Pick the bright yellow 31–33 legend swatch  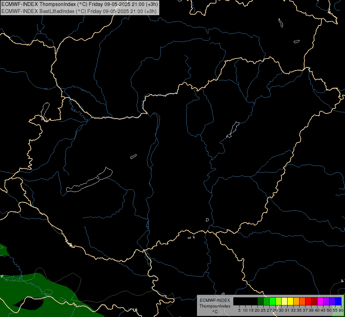coord(290,301)
